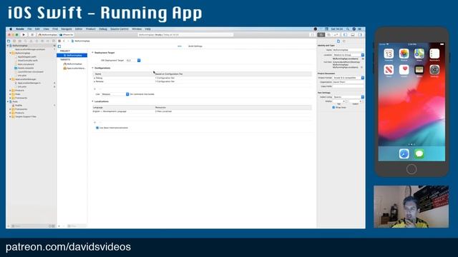Switch to the Info tab

pyautogui.click(x=180, y=46)
